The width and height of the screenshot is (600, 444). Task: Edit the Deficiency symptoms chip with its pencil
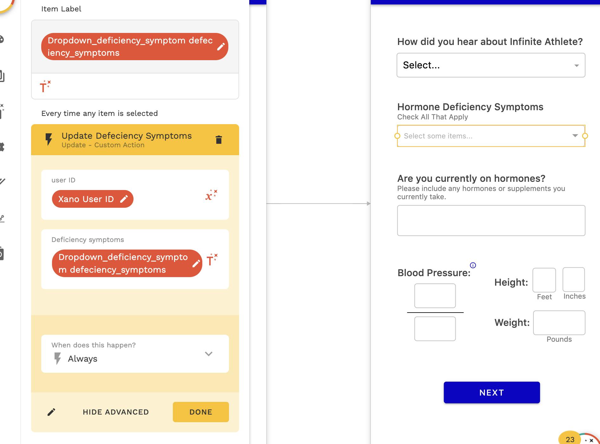click(x=196, y=263)
